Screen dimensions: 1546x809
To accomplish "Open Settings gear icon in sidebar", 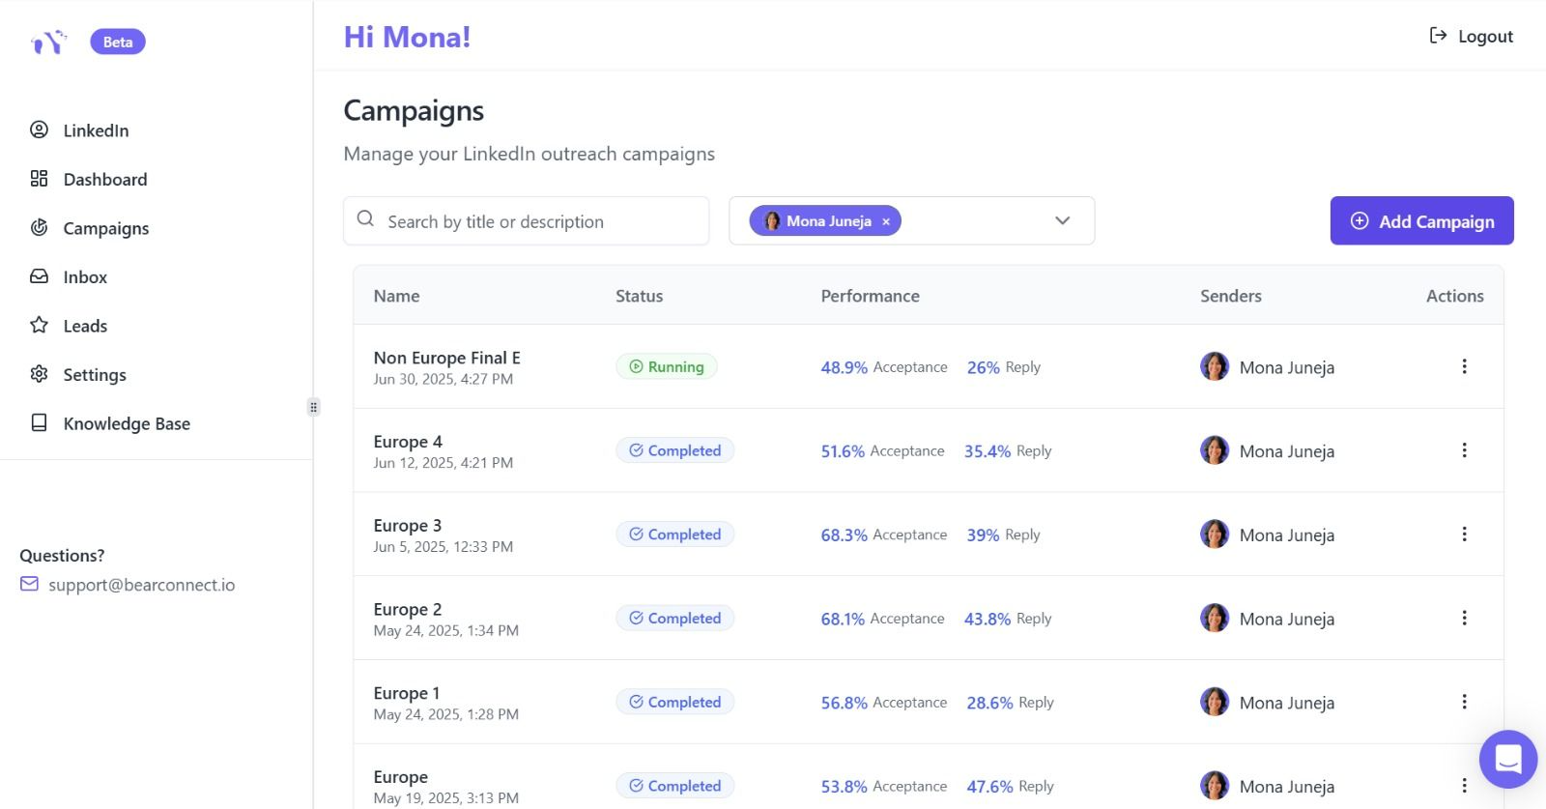I will [39, 374].
